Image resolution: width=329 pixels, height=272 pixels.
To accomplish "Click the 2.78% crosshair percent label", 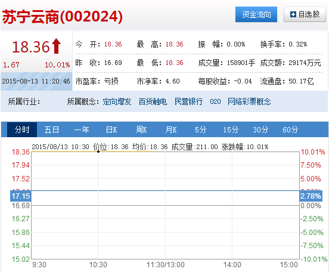I will pos(311,196).
